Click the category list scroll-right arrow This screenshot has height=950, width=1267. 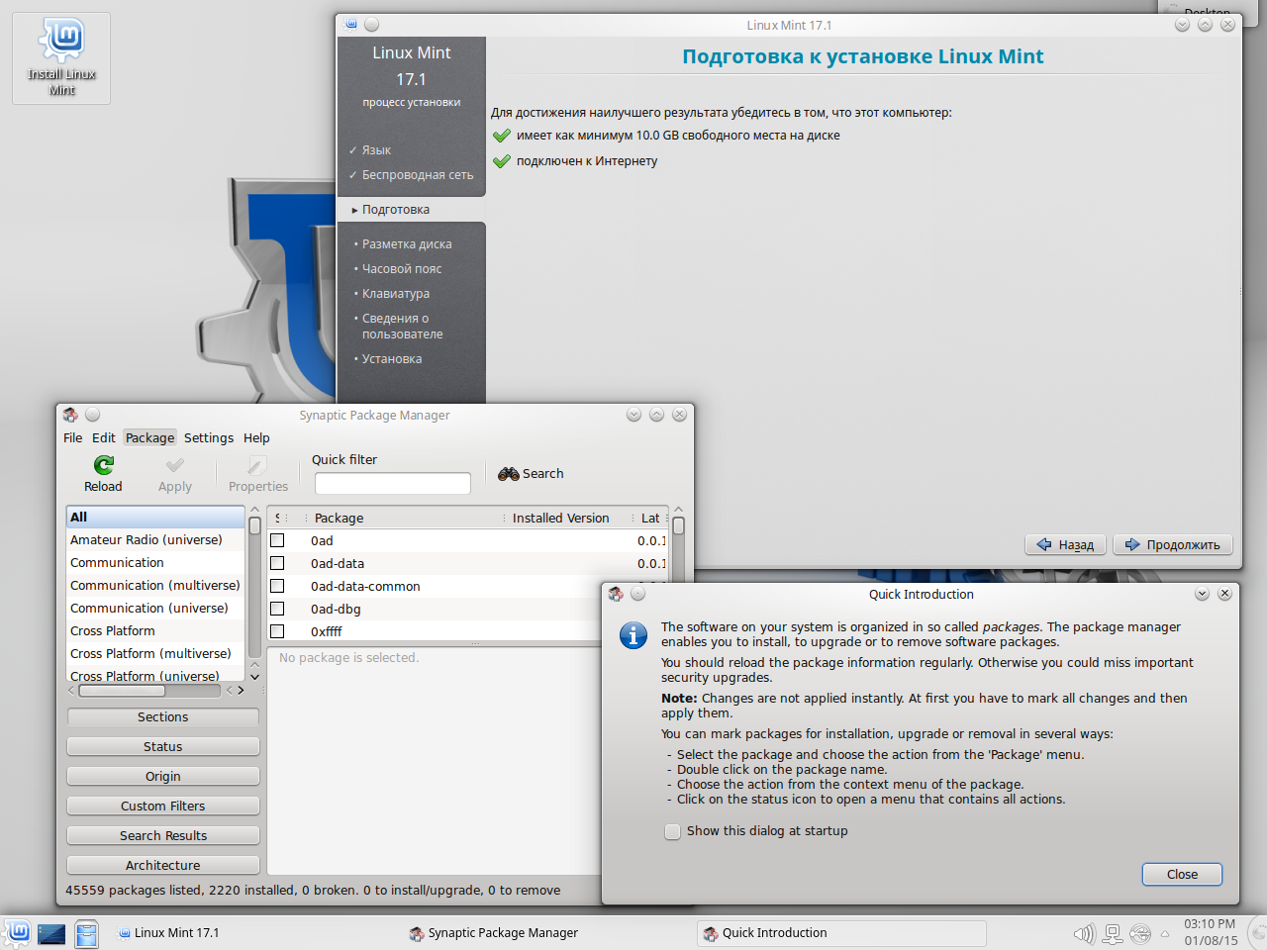(241, 691)
